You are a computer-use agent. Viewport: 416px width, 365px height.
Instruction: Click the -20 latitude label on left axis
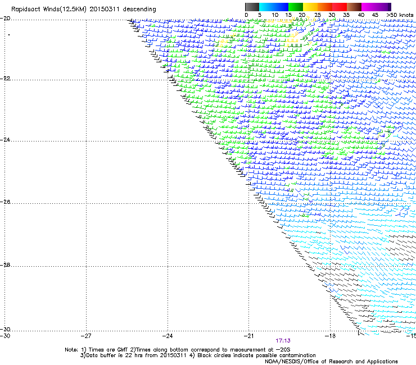[5, 19]
